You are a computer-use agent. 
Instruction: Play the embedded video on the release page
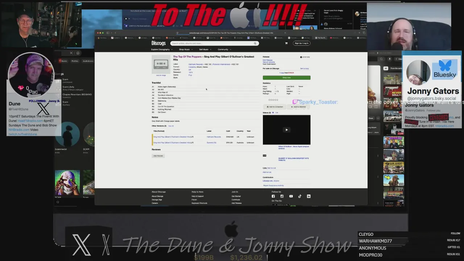click(x=286, y=130)
